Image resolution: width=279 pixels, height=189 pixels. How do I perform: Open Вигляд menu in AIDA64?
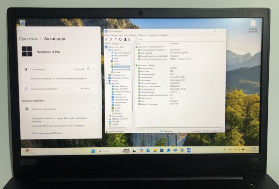pos(114,35)
